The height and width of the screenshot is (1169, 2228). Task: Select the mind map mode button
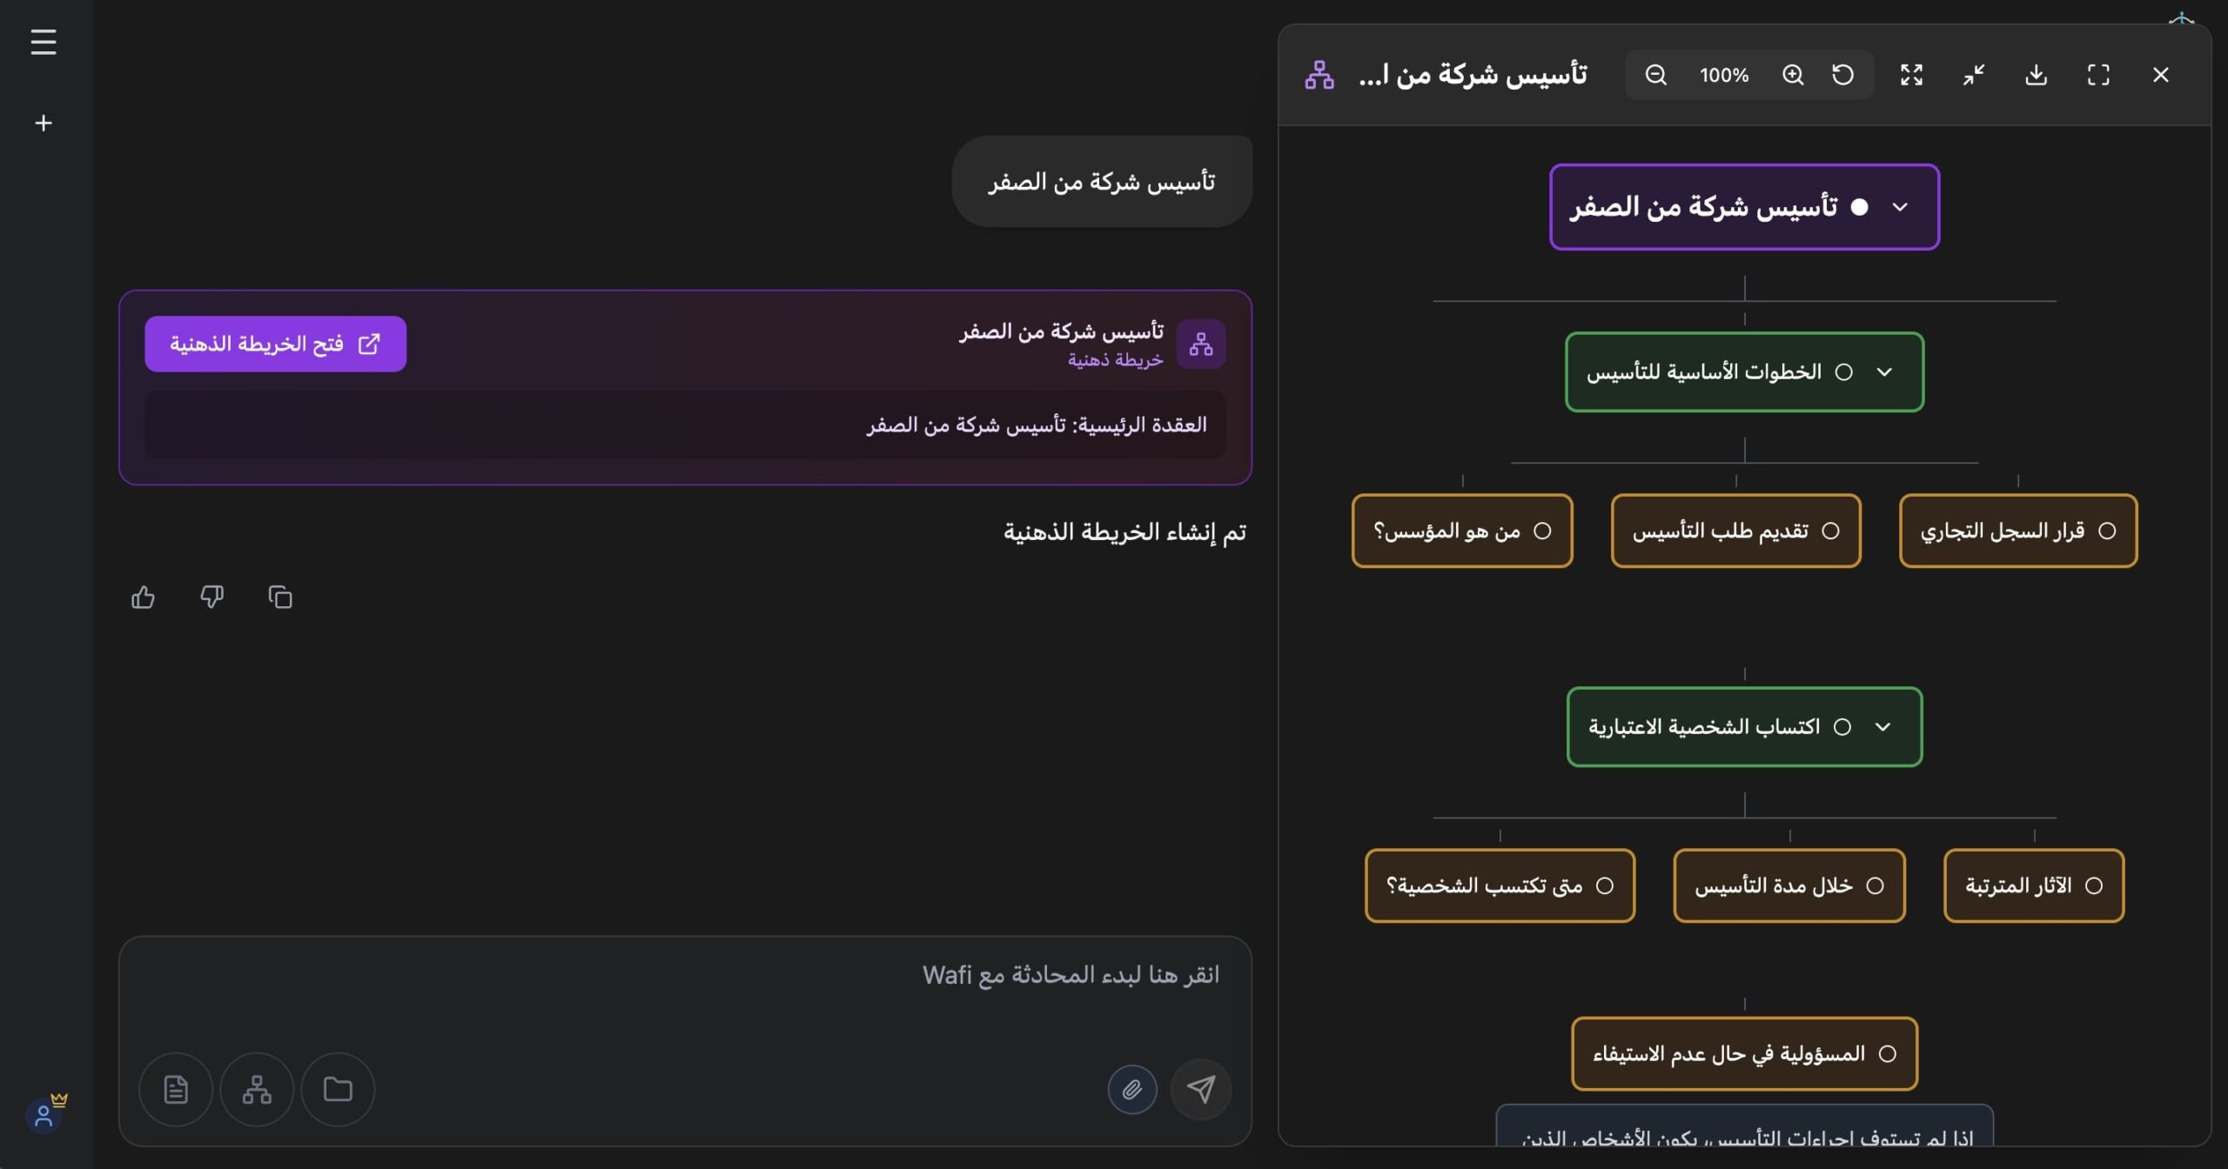tap(257, 1089)
